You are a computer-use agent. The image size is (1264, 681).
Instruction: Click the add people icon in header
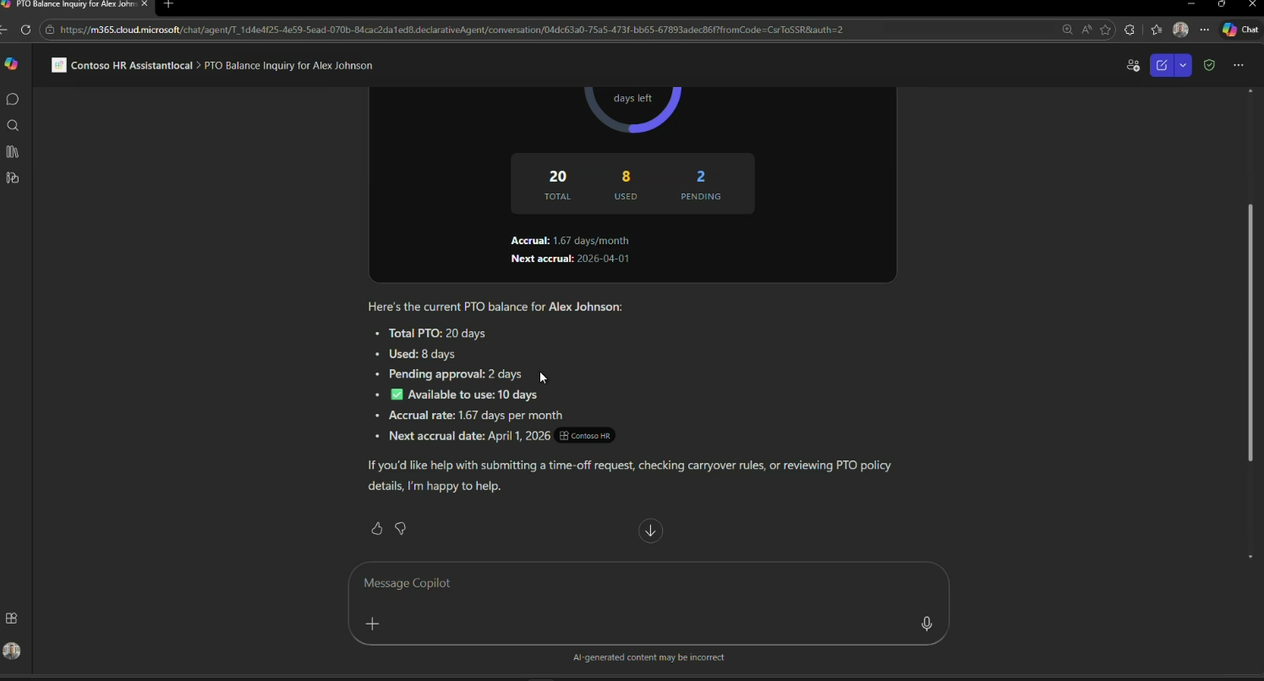click(1133, 65)
